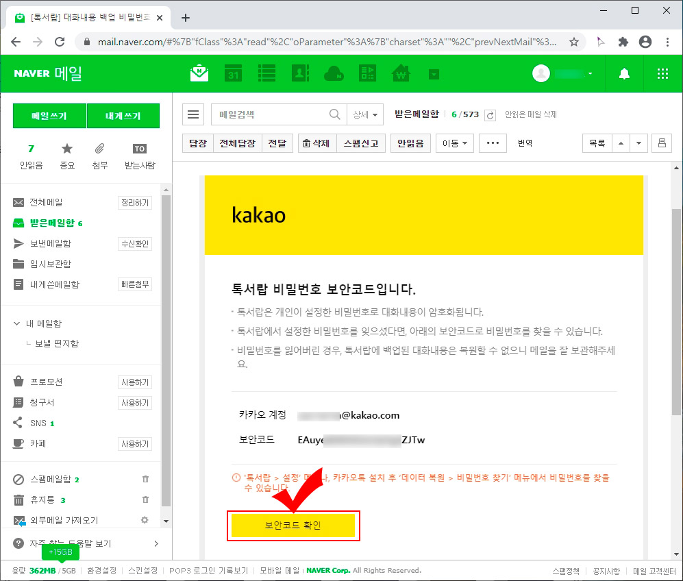This screenshot has height=581, width=683.
Task: Go to previous mail with up arrow
Action: tap(621, 143)
